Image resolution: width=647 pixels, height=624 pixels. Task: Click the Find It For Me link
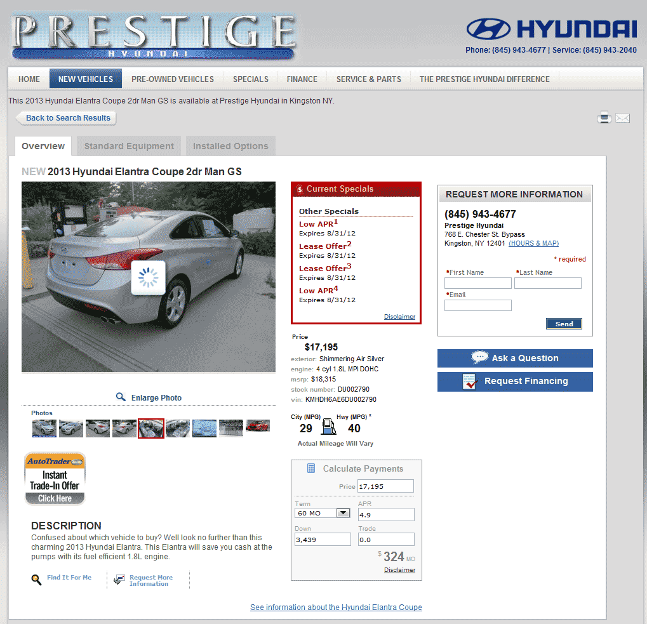(x=69, y=578)
